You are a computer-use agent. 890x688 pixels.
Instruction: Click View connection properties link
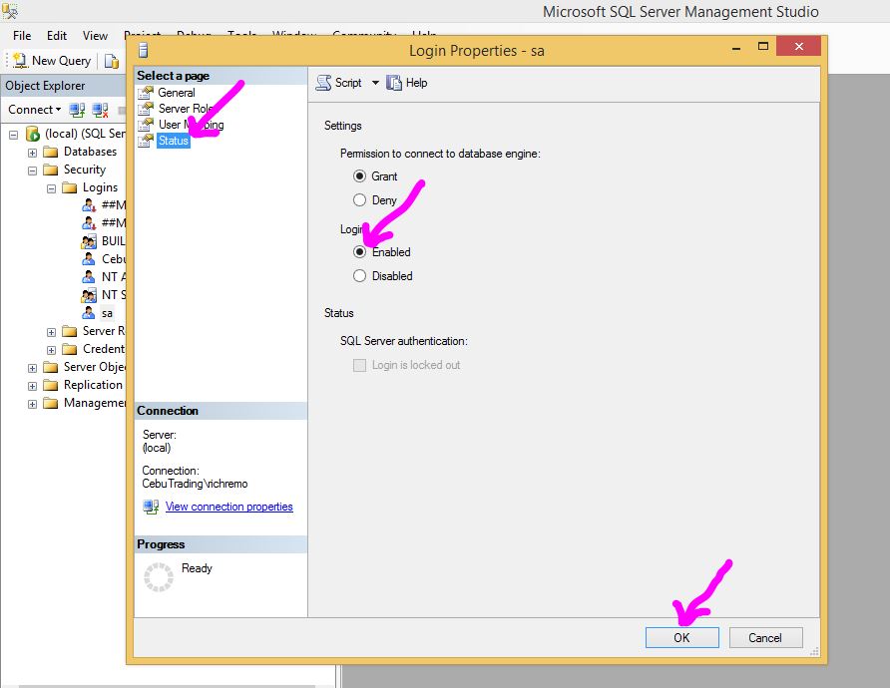click(x=228, y=507)
